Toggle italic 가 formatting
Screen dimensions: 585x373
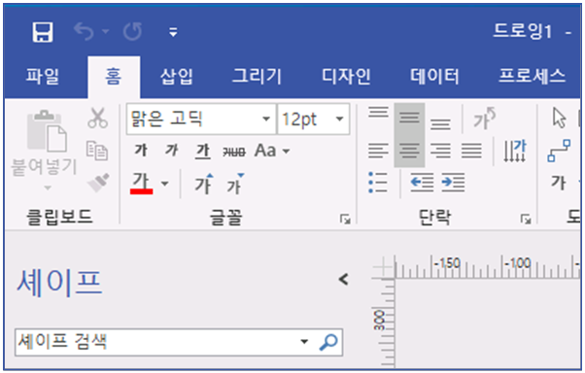tap(172, 151)
